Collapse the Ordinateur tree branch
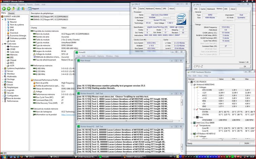The height and width of the screenshot is (159, 256). 3,19
